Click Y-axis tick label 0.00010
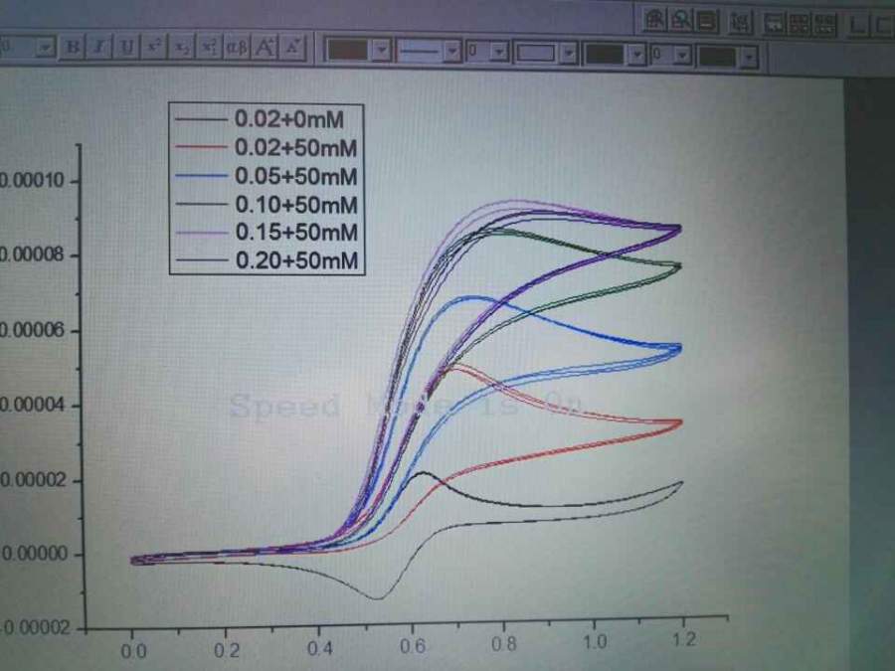This screenshot has width=895, height=671. (x=32, y=181)
